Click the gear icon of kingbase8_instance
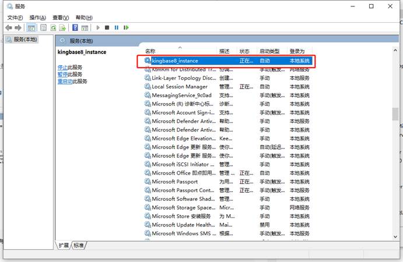Image resolution: width=403 pixels, height=262 pixels. [x=148, y=61]
